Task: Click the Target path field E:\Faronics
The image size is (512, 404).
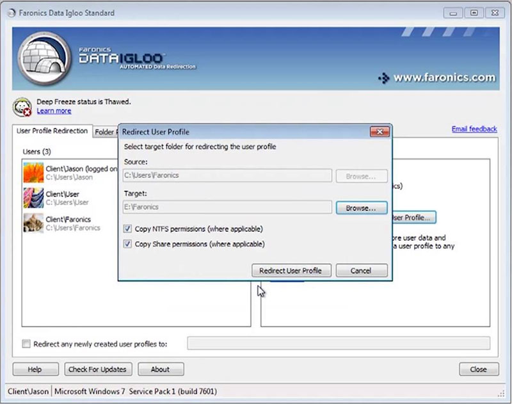Action: pos(227,207)
